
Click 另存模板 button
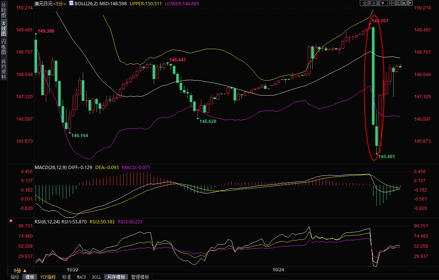pos(116,277)
